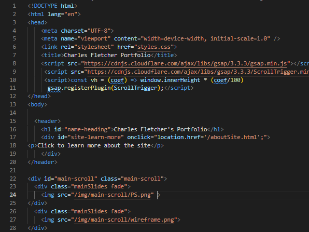Image resolution: width=309 pixels, height=232 pixels.
Task: Place cursor on the name-heading id value
Action: [88, 129]
